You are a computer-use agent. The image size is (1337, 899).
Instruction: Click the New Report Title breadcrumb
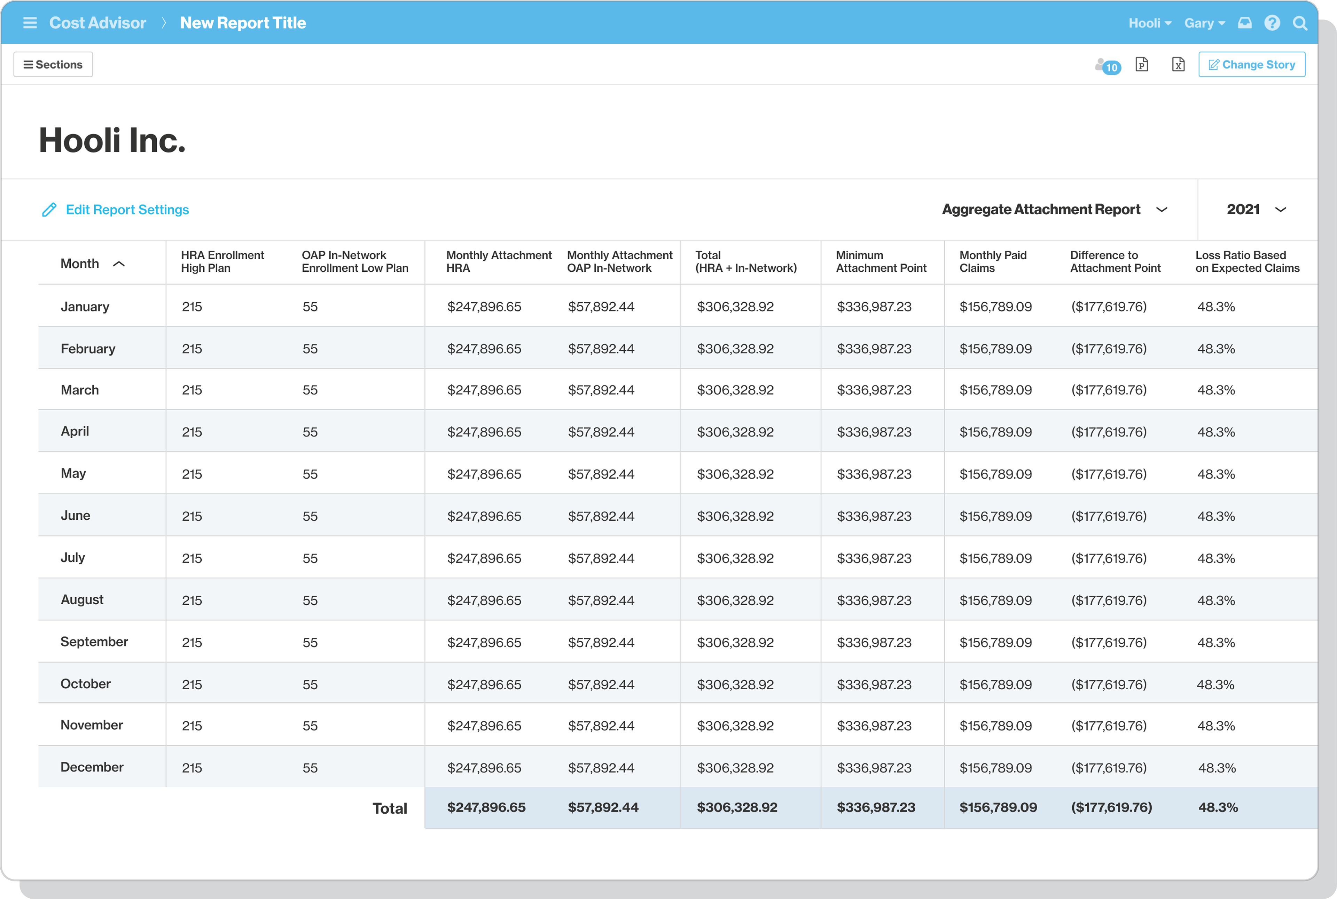tap(243, 23)
